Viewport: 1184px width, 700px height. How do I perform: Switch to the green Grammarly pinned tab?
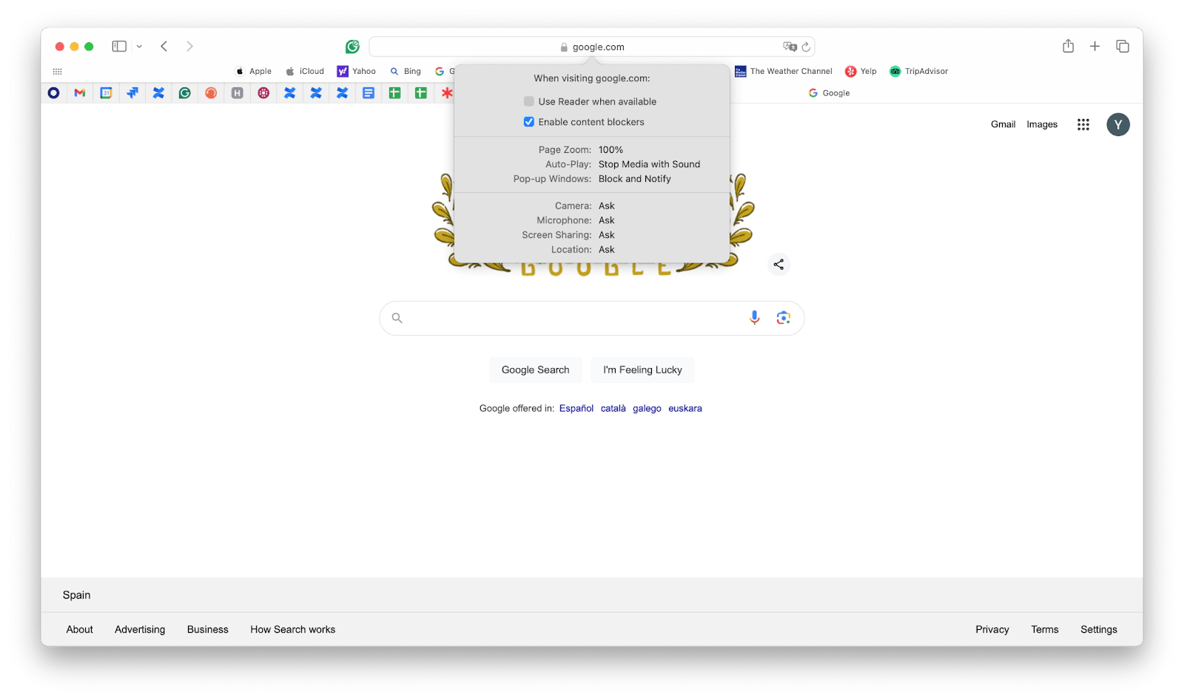(185, 93)
